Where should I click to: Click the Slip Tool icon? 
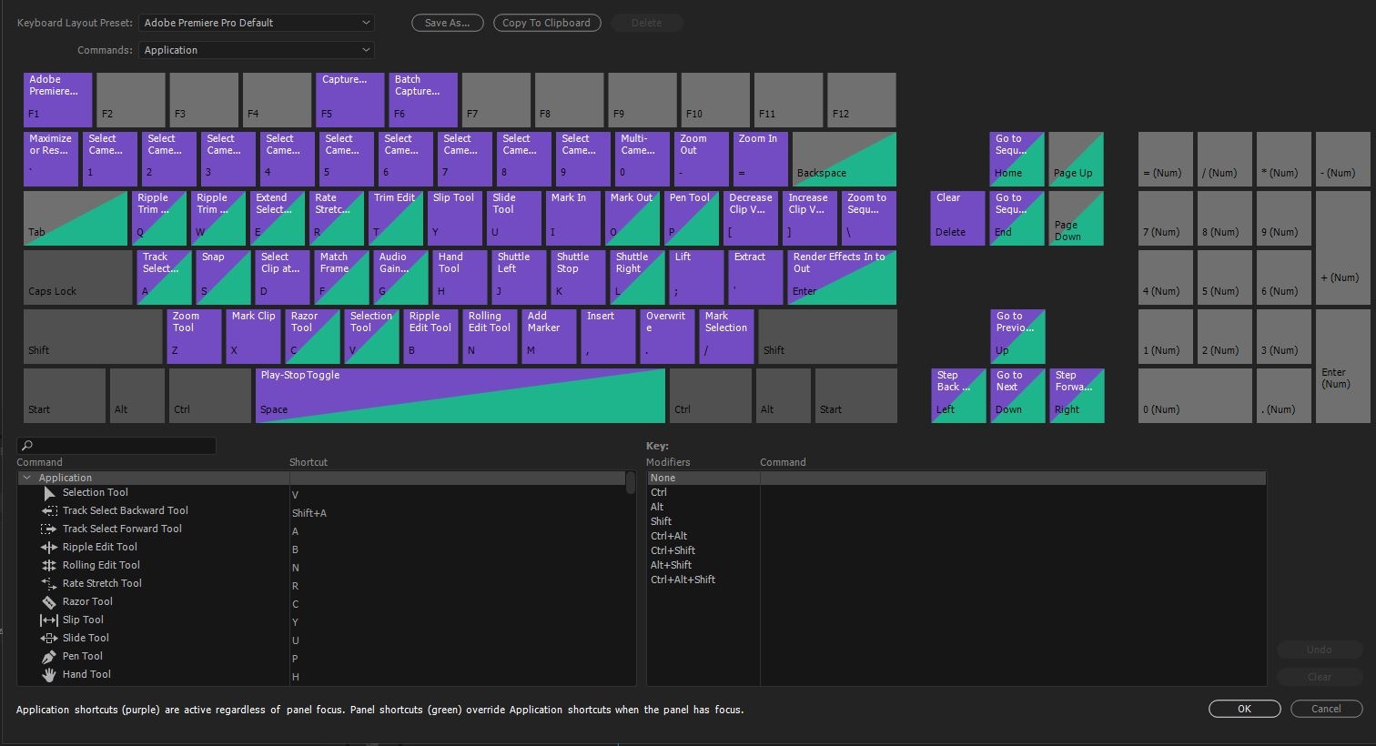(x=49, y=620)
